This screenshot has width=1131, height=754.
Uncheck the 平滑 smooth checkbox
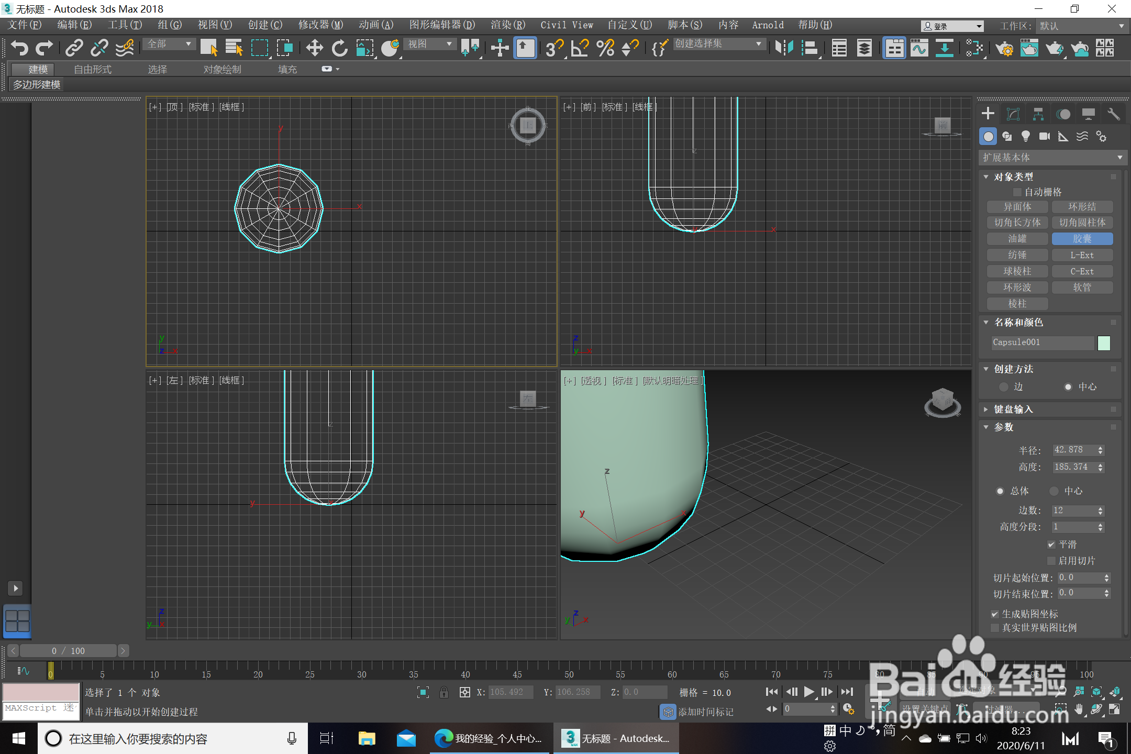point(1051,545)
